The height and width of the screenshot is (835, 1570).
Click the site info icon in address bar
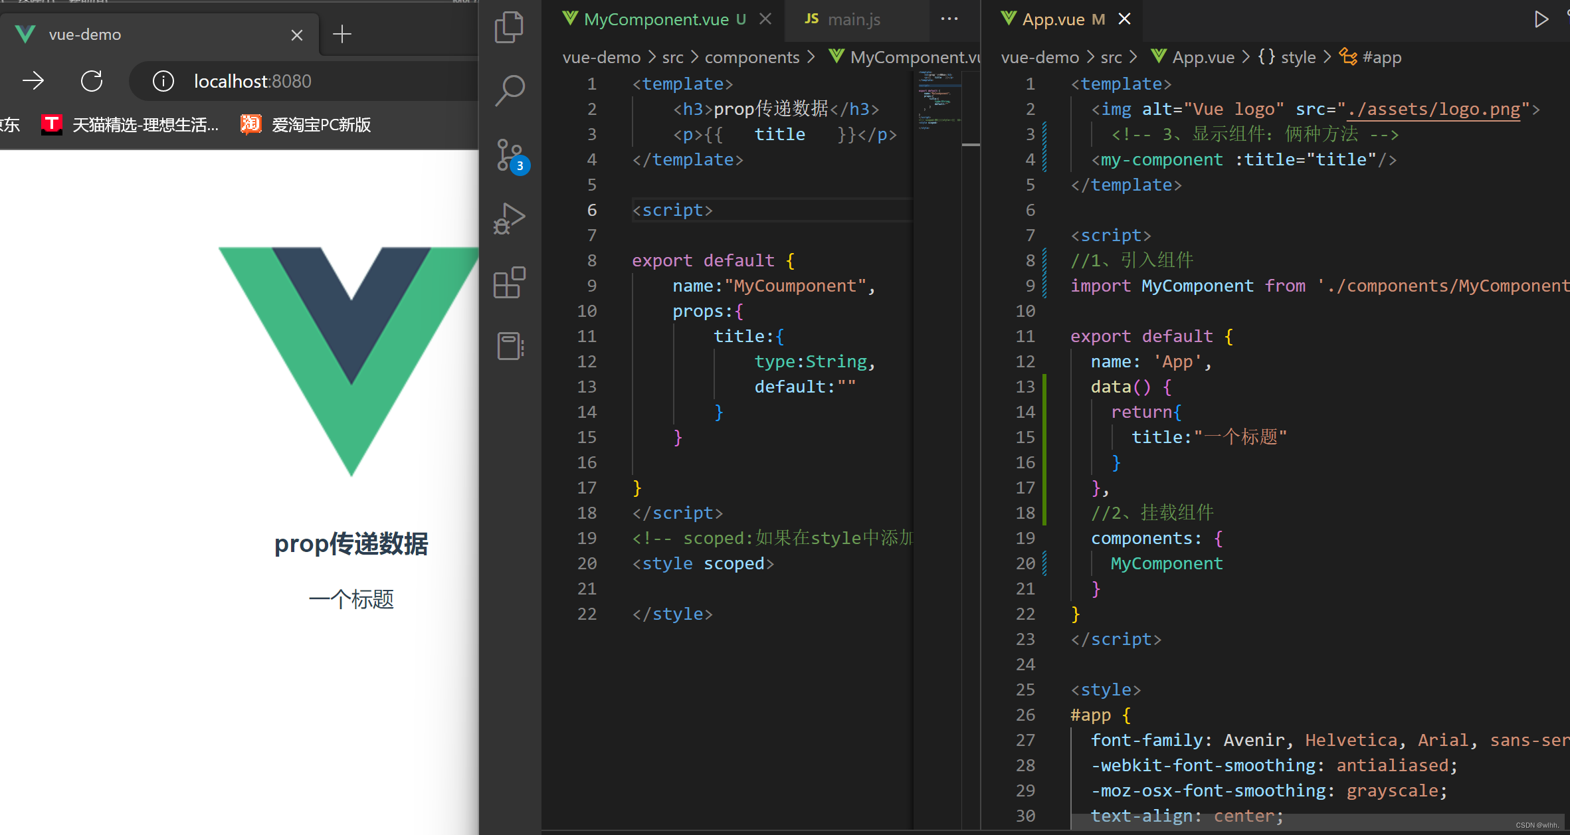coord(163,81)
